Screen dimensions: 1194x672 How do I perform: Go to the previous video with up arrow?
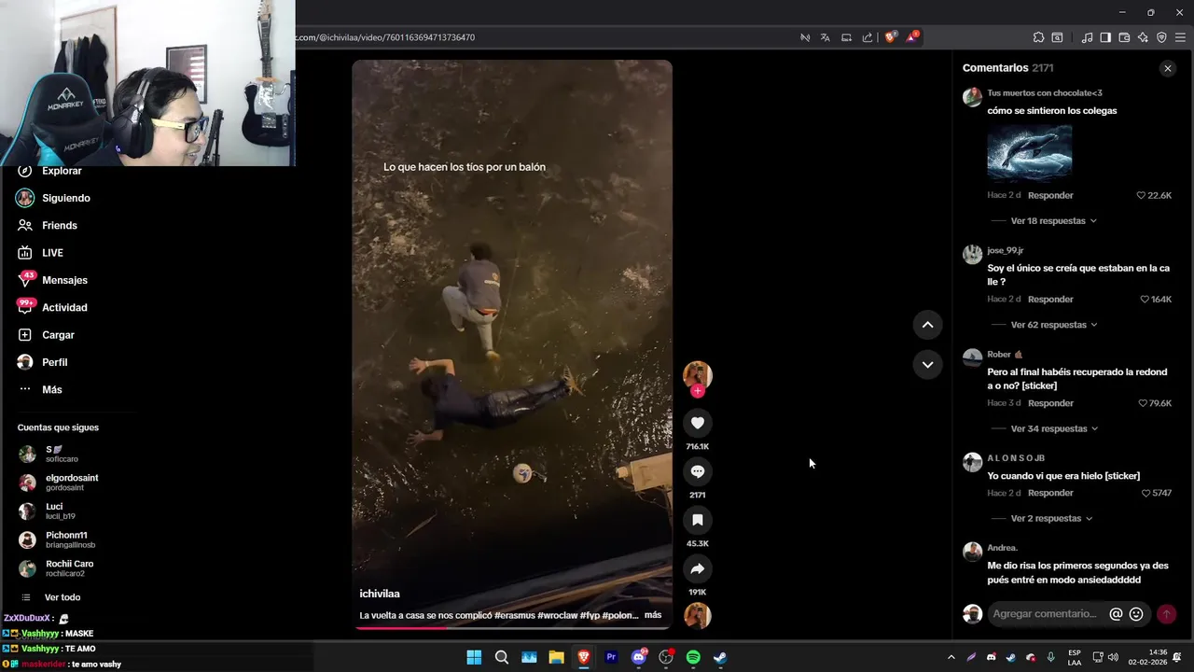click(927, 325)
